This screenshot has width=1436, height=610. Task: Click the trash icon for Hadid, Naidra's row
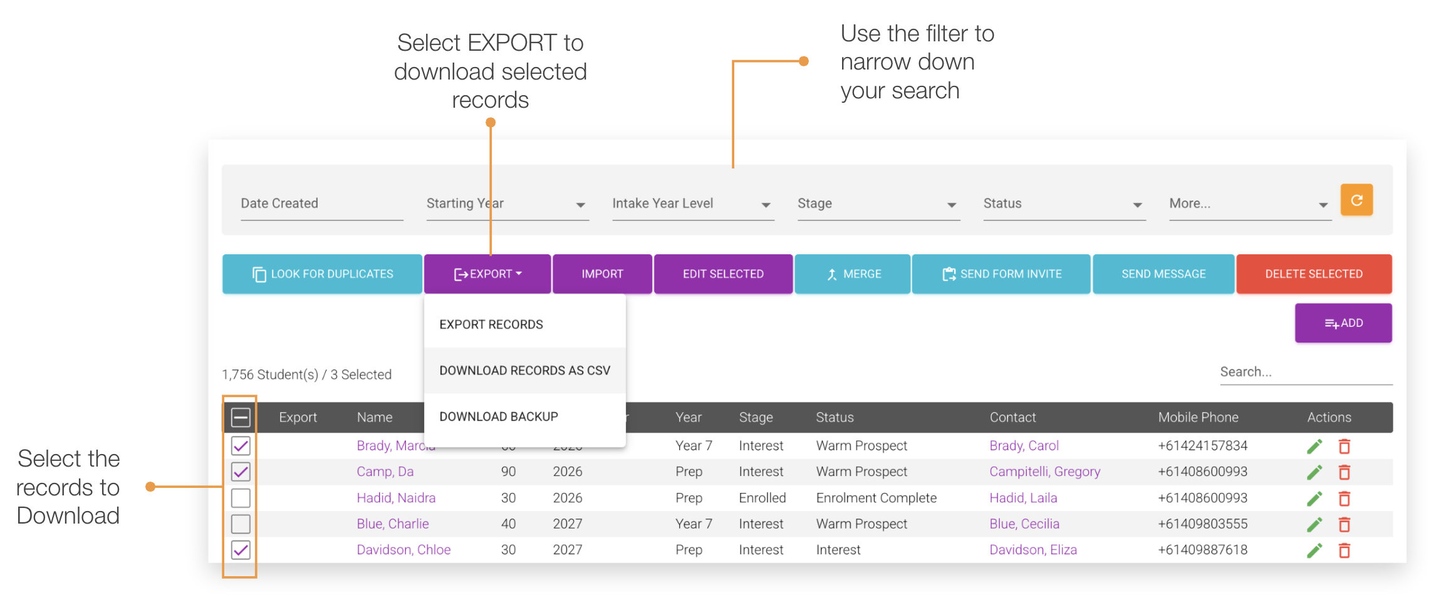tap(1345, 499)
